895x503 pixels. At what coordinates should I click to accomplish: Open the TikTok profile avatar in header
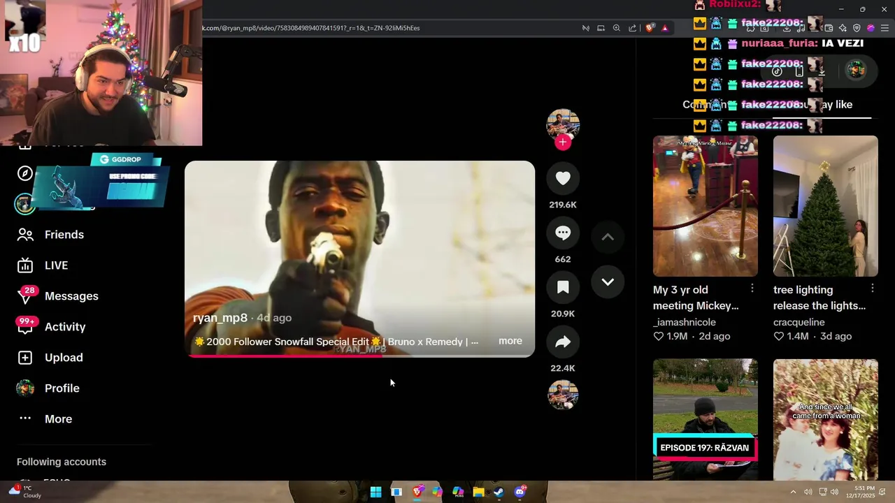coord(857,70)
